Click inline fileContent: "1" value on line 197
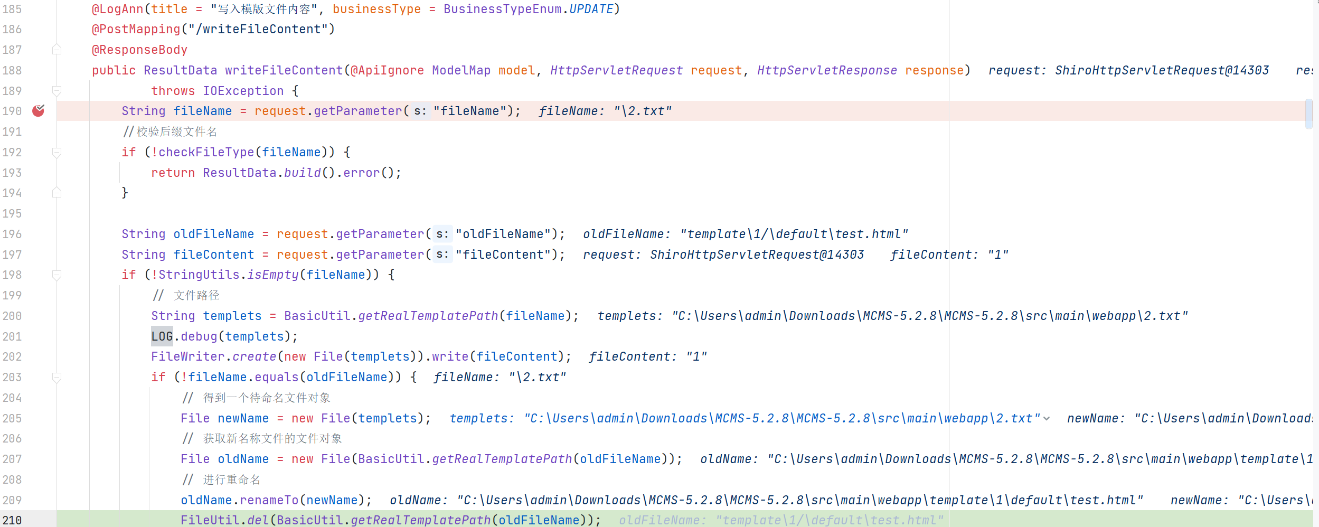This screenshot has width=1319, height=527. coord(949,255)
